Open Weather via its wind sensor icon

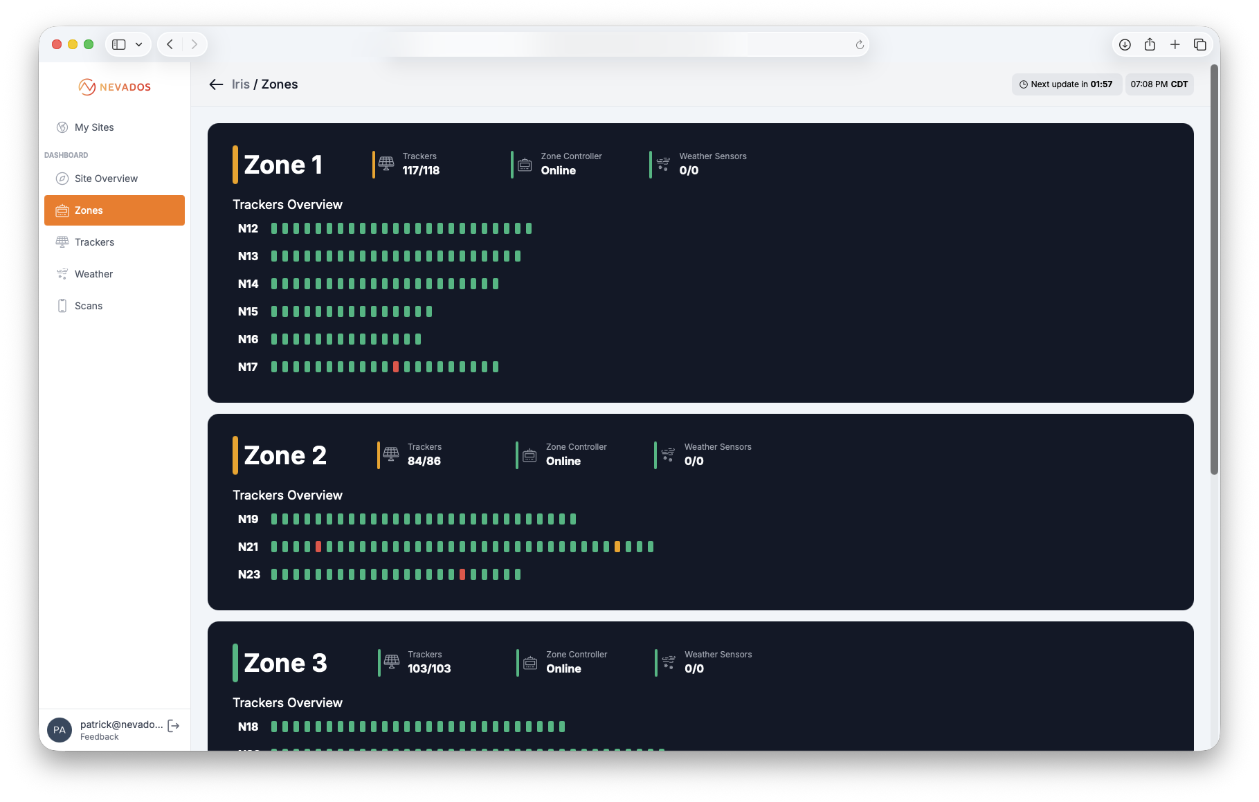pos(62,273)
